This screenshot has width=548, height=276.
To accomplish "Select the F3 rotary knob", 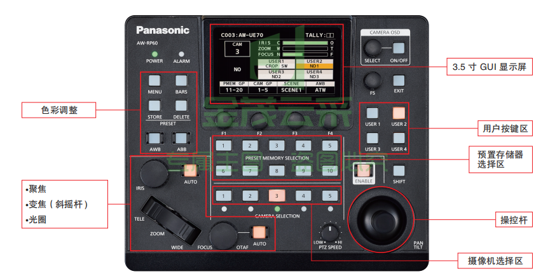I will tap(295, 121).
